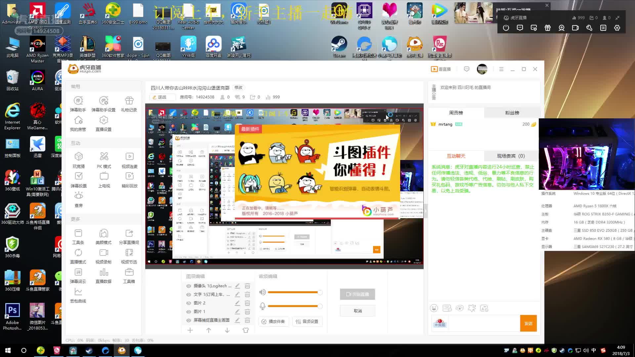Image resolution: width=635 pixels, height=357 pixels.
Task: Move selected layer up
Action: (x=209, y=330)
